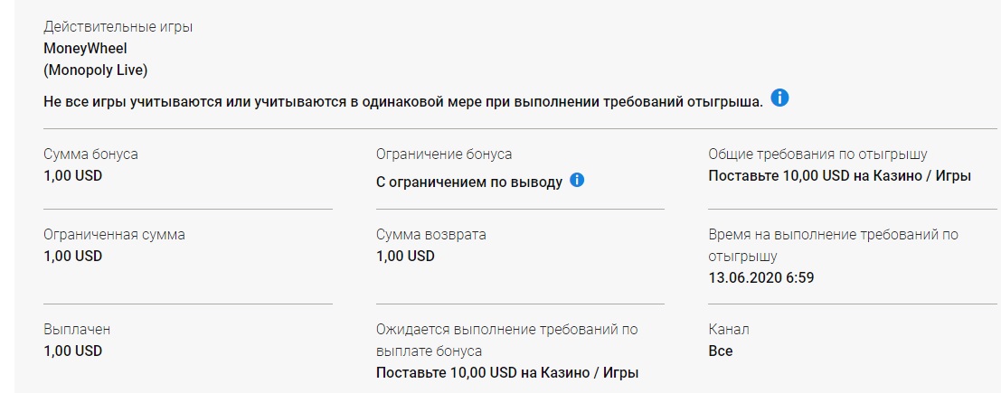Select the "MoneyWheel" game name
The width and height of the screenshot is (1001, 393).
pyautogui.click(x=85, y=48)
